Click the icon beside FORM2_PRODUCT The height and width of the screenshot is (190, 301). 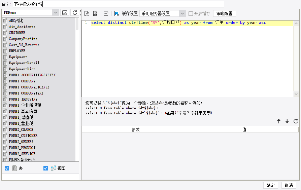click(5, 148)
